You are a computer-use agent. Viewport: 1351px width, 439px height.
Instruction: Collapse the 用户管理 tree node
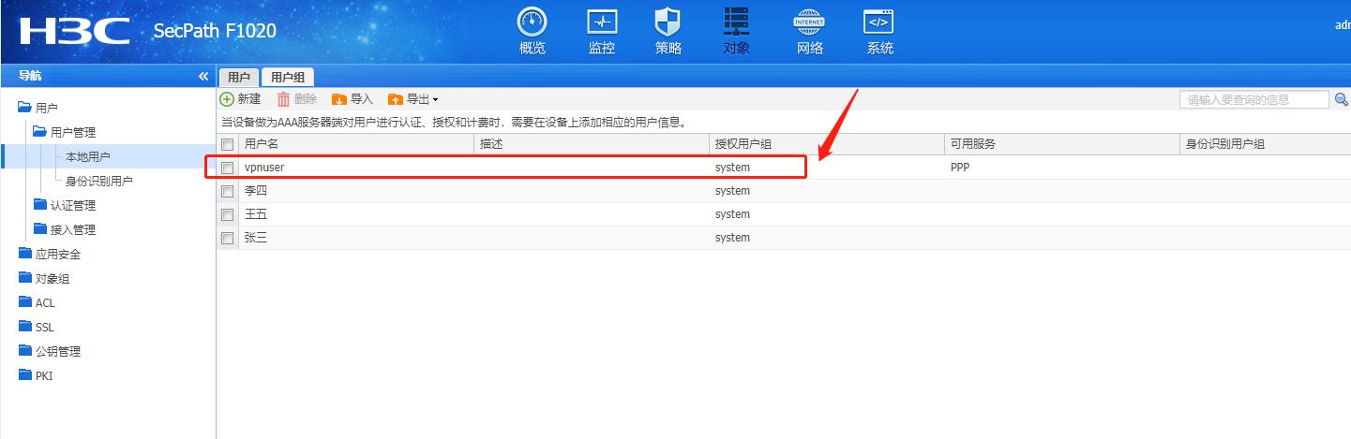(x=39, y=133)
